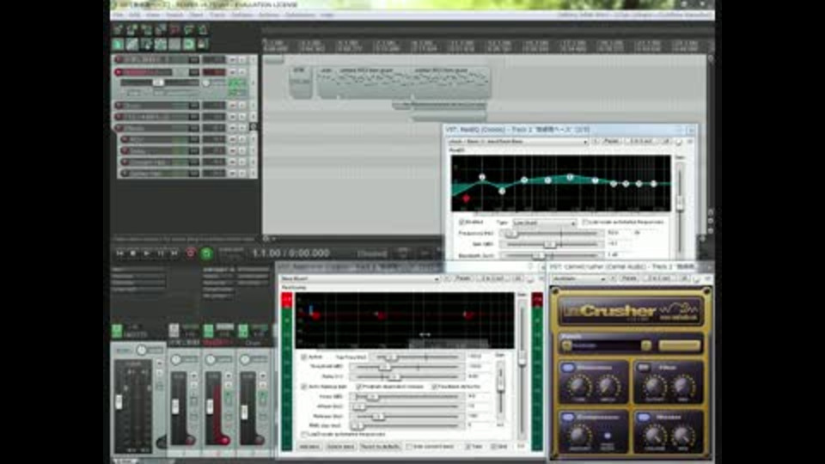Viewport: 825px width, 464px height.
Task: Click the Undo toolbar icon
Action: pyautogui.click(x=174, y=29)
